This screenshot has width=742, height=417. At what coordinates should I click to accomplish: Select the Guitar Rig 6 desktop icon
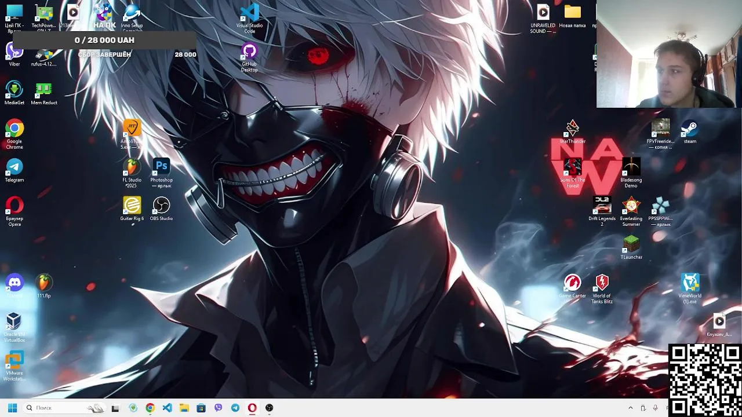point(132,209)
